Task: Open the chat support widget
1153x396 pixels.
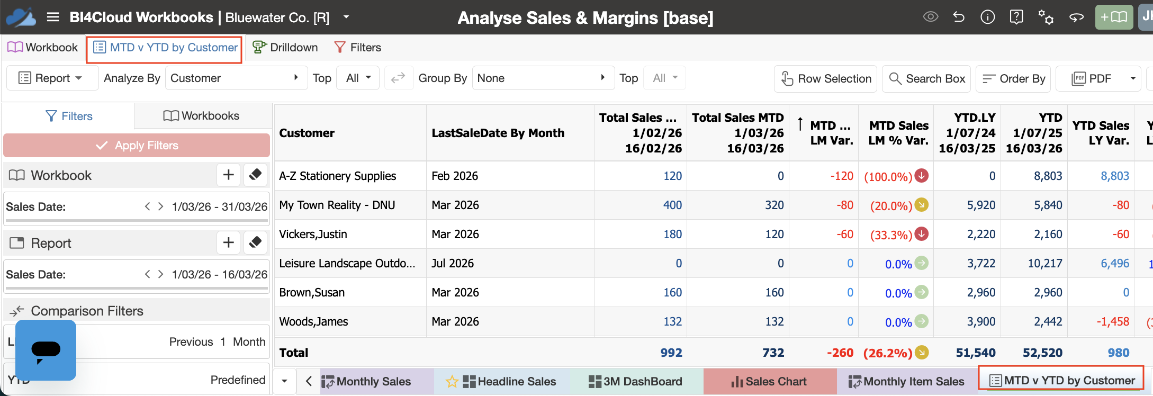Action: [x=46, y=350]
